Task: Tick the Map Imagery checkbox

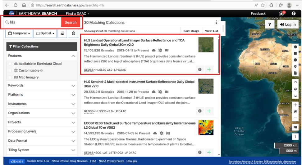Action: click(x=10, y=77)
